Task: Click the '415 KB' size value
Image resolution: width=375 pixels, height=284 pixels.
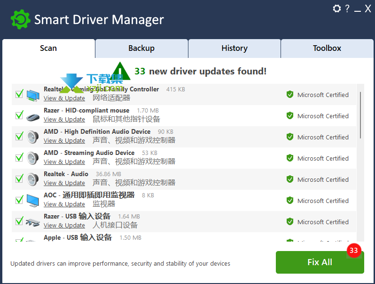Action: click(176, 89)
